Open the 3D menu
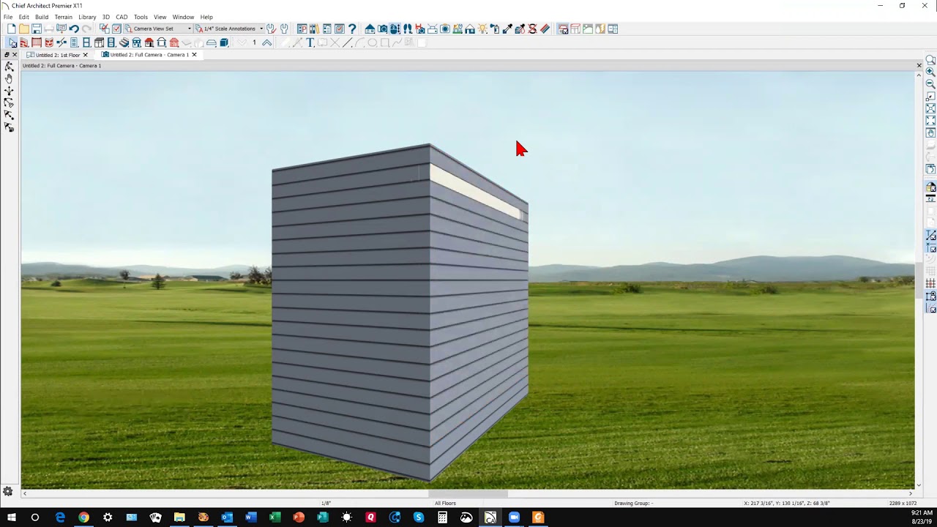The height and width of the screenshot is (527, 937). [105, 17]
